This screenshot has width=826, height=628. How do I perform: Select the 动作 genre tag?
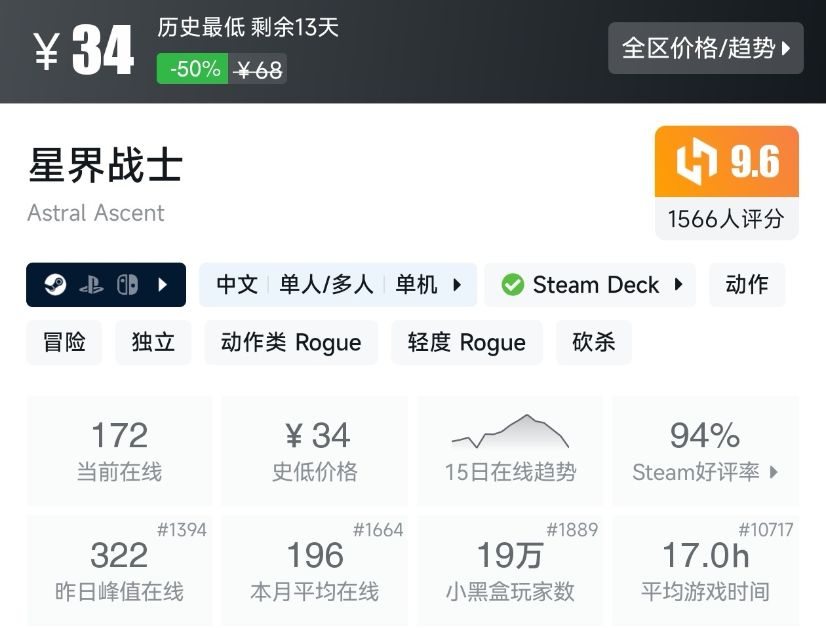pyautogui.click(x=747, y=285)
